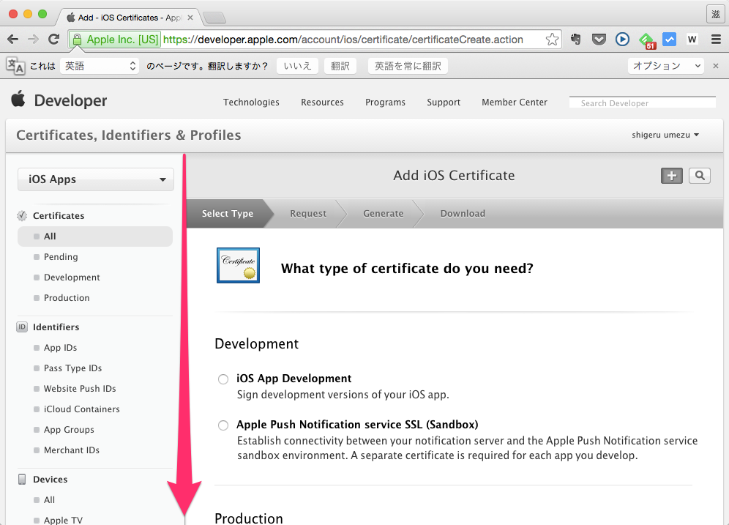Click the blue checkmark extension icon
The image size is (729, 525).
pyautogui.click(x=670, y=40)
